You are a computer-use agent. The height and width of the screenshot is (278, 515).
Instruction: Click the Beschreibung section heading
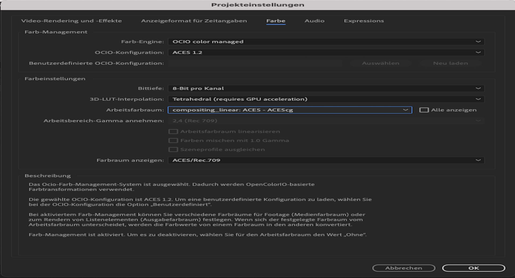(x=47, y=176)
